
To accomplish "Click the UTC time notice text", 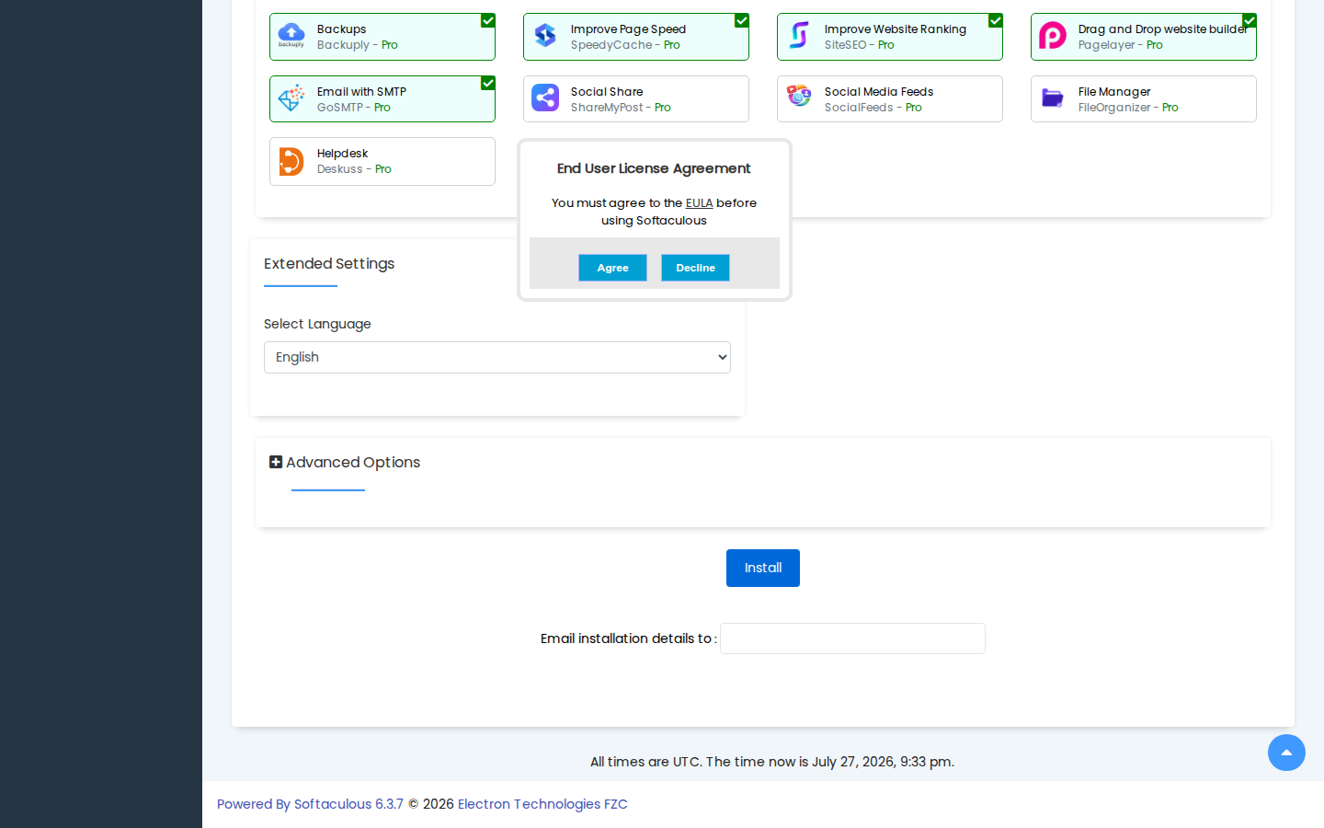I will 772,762.
